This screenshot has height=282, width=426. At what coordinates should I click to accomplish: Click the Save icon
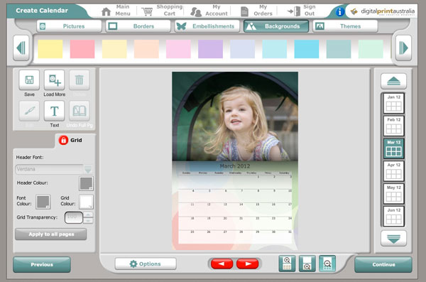[29, 80]
